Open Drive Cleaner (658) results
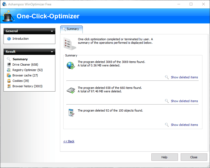Viewport: 210px width, 168px height. tap(25, 65)
